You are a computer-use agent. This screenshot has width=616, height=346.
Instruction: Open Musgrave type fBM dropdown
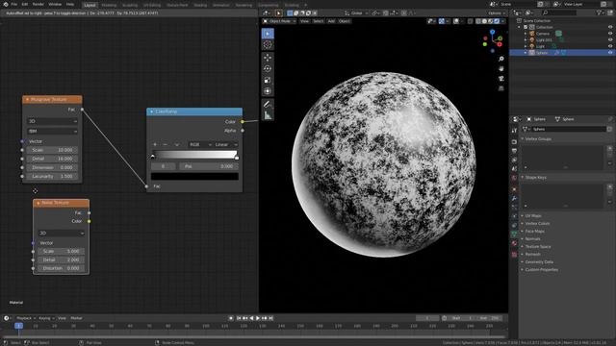(52, 131)
